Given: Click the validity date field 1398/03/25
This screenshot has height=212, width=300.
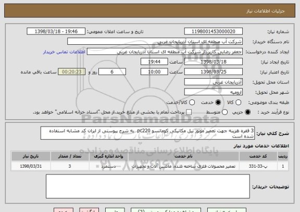Looking at the screenshot, I should click(214, 72).
